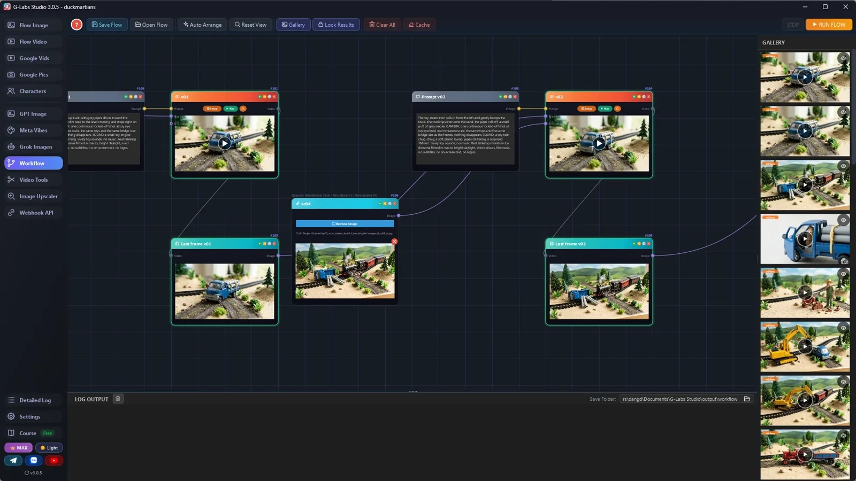Click the Save Folder path field

[680, 399]
